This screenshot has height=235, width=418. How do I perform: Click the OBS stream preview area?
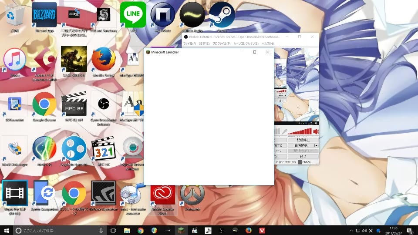click(x=297, y=85)
